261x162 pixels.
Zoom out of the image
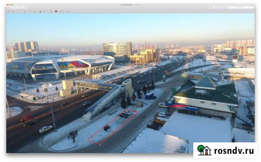pyautogui.click(x=15, y=8)
